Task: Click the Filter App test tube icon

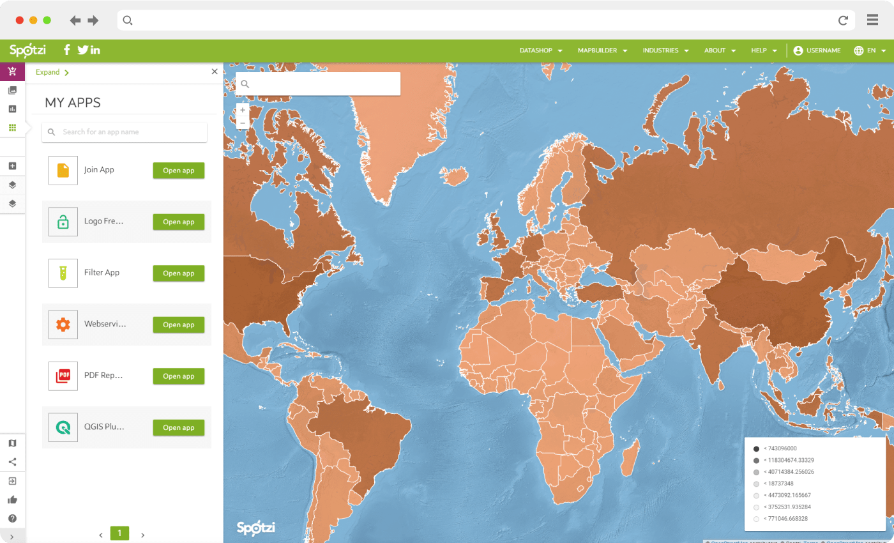Action: 63,273
